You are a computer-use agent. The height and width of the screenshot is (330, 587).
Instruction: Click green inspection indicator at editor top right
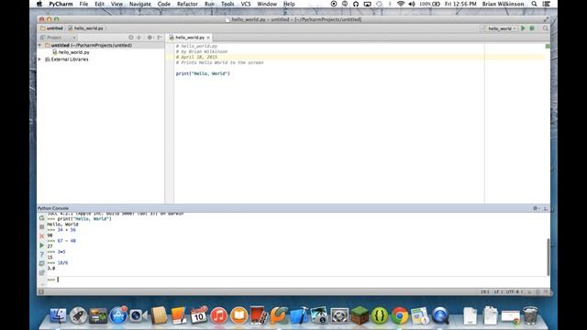(x=548, y=46)
